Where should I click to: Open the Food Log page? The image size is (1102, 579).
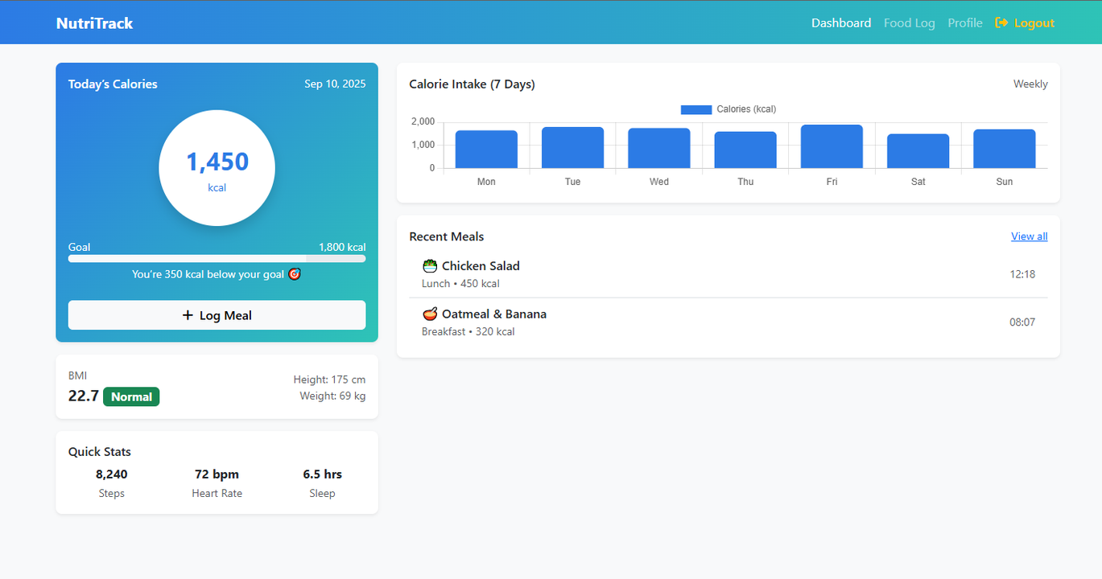tap(910, 23)
